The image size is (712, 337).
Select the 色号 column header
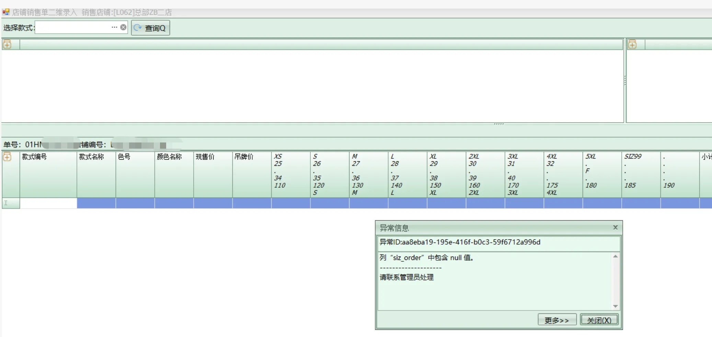click(x=135, y=174)
